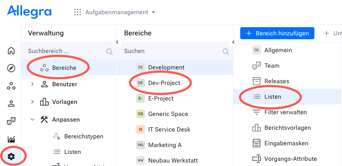This screenshot has height=166, width=342.
Task: Open the theater masks icon in sidebar
Action: [x=11, y=121]
